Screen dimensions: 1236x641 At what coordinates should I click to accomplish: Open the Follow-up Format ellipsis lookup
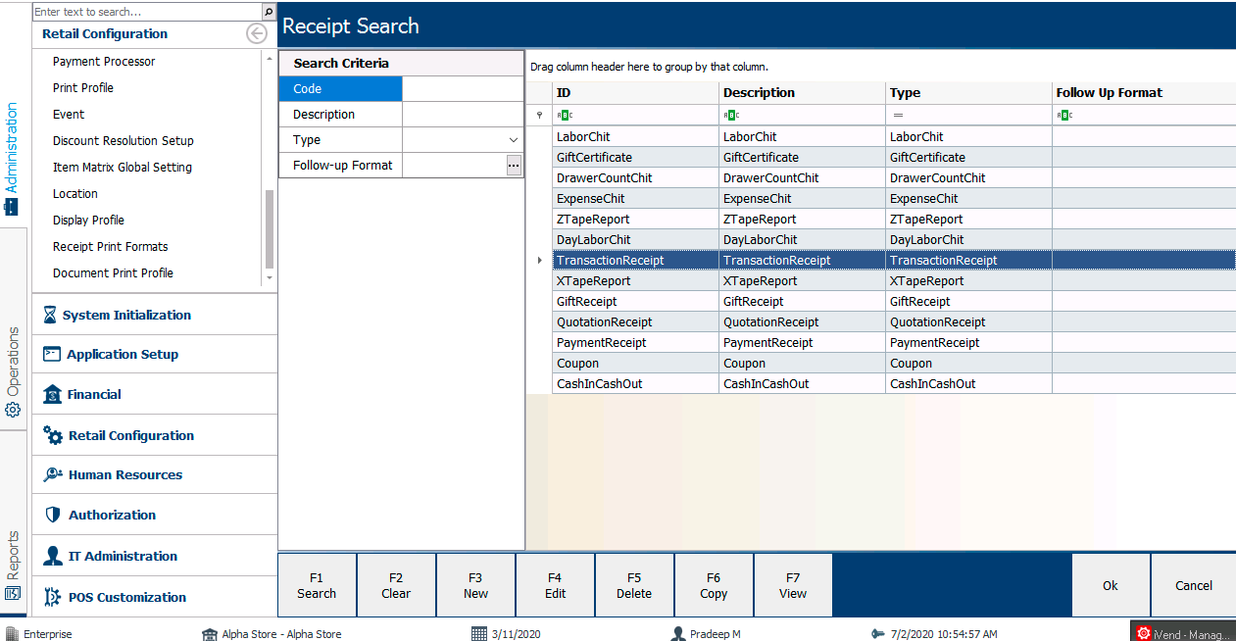tap(514, 166)
